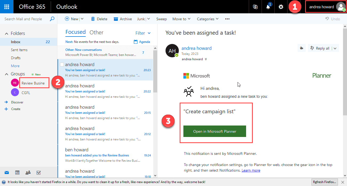Open the Review Busine group
This screenshot has height=186, width=347.
33,83
